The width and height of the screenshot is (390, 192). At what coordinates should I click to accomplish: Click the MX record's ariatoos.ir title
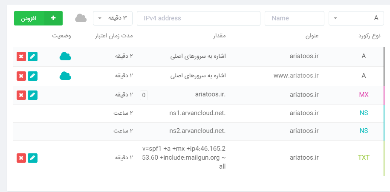(304, 95)
